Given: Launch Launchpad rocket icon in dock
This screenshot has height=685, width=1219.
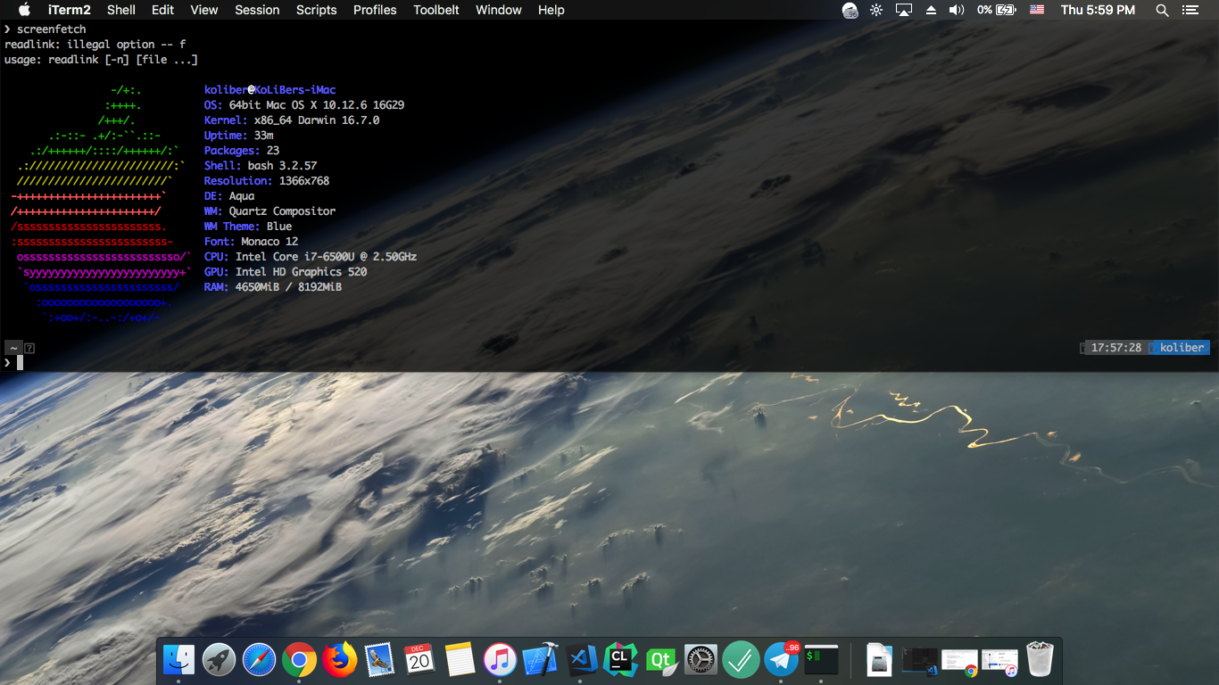Looking at the screenshot, I should click(x=220, y=660).
